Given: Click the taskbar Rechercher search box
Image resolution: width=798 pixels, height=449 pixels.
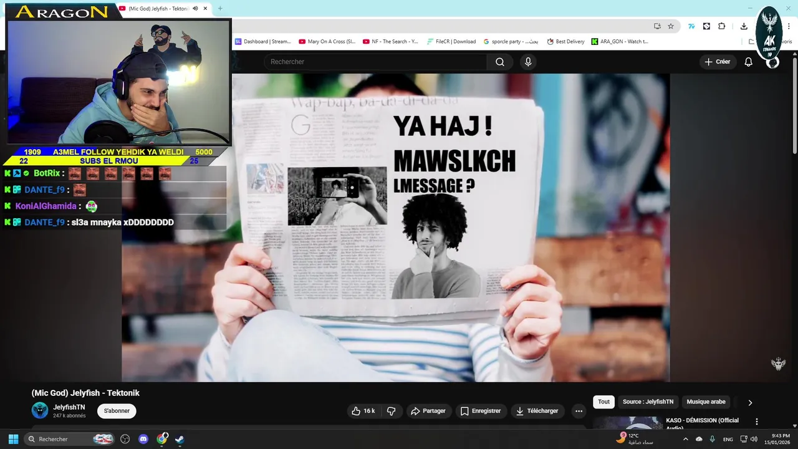Looking at the screenshot, I should pos(70,439).
